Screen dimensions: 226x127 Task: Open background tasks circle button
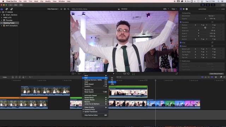coord(21,5)
